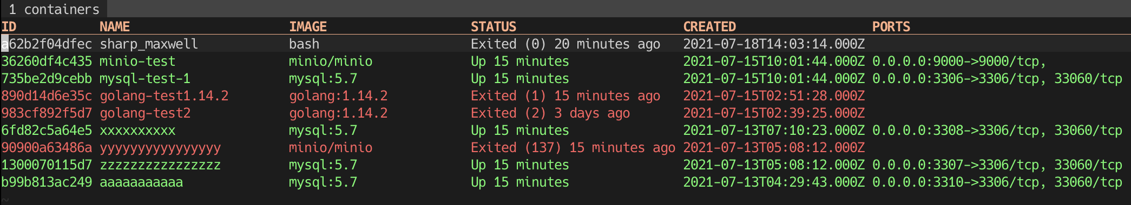Click the PORTS column header
Viewport: 1131px width, 205px height.
click(891, 26)
